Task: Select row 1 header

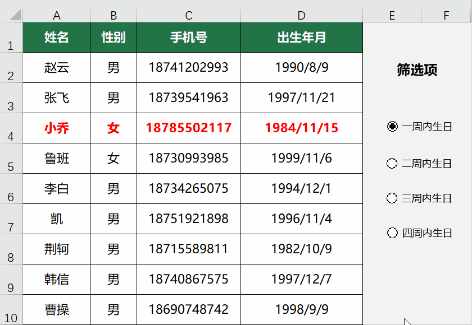Action: coord(11,38)
